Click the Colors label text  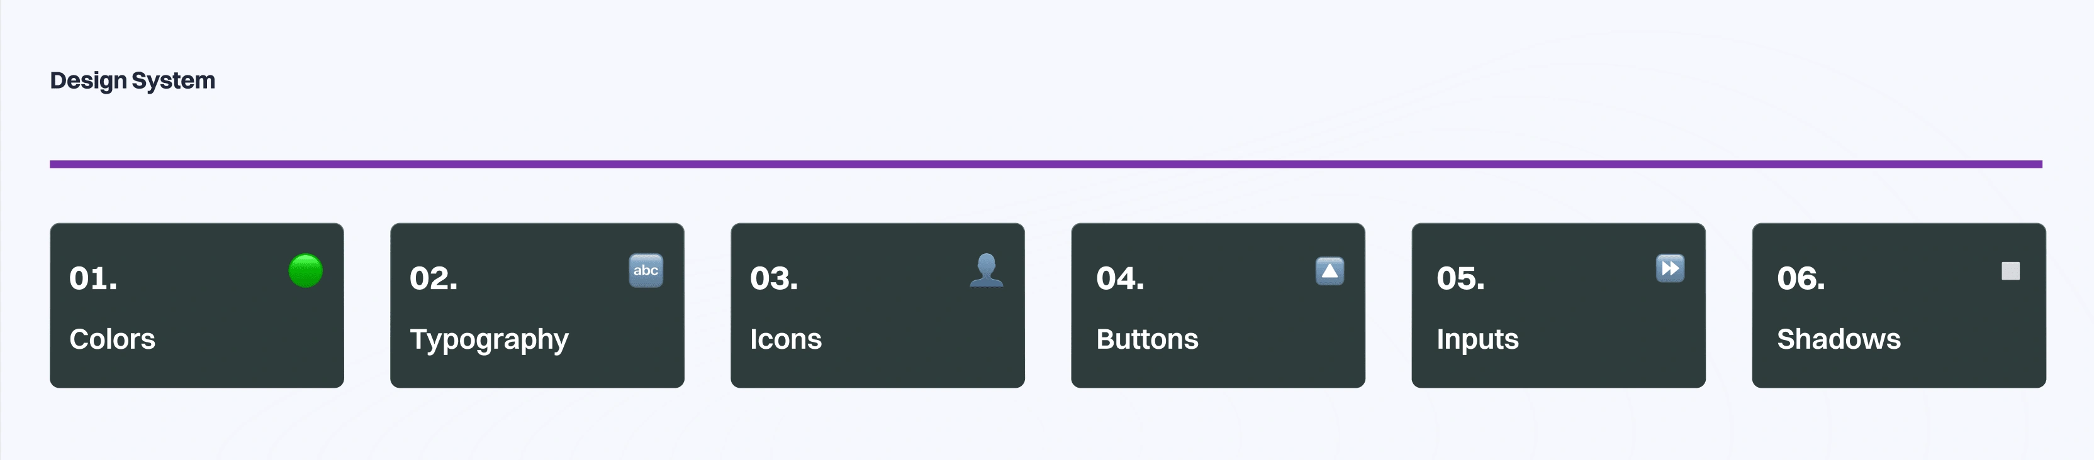pyautogui.click(x=112, y=339)
